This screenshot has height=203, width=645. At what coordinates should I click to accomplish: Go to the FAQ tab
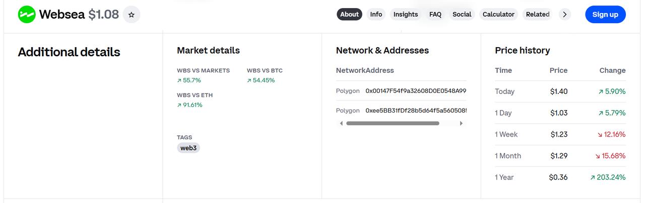[435, 14]
